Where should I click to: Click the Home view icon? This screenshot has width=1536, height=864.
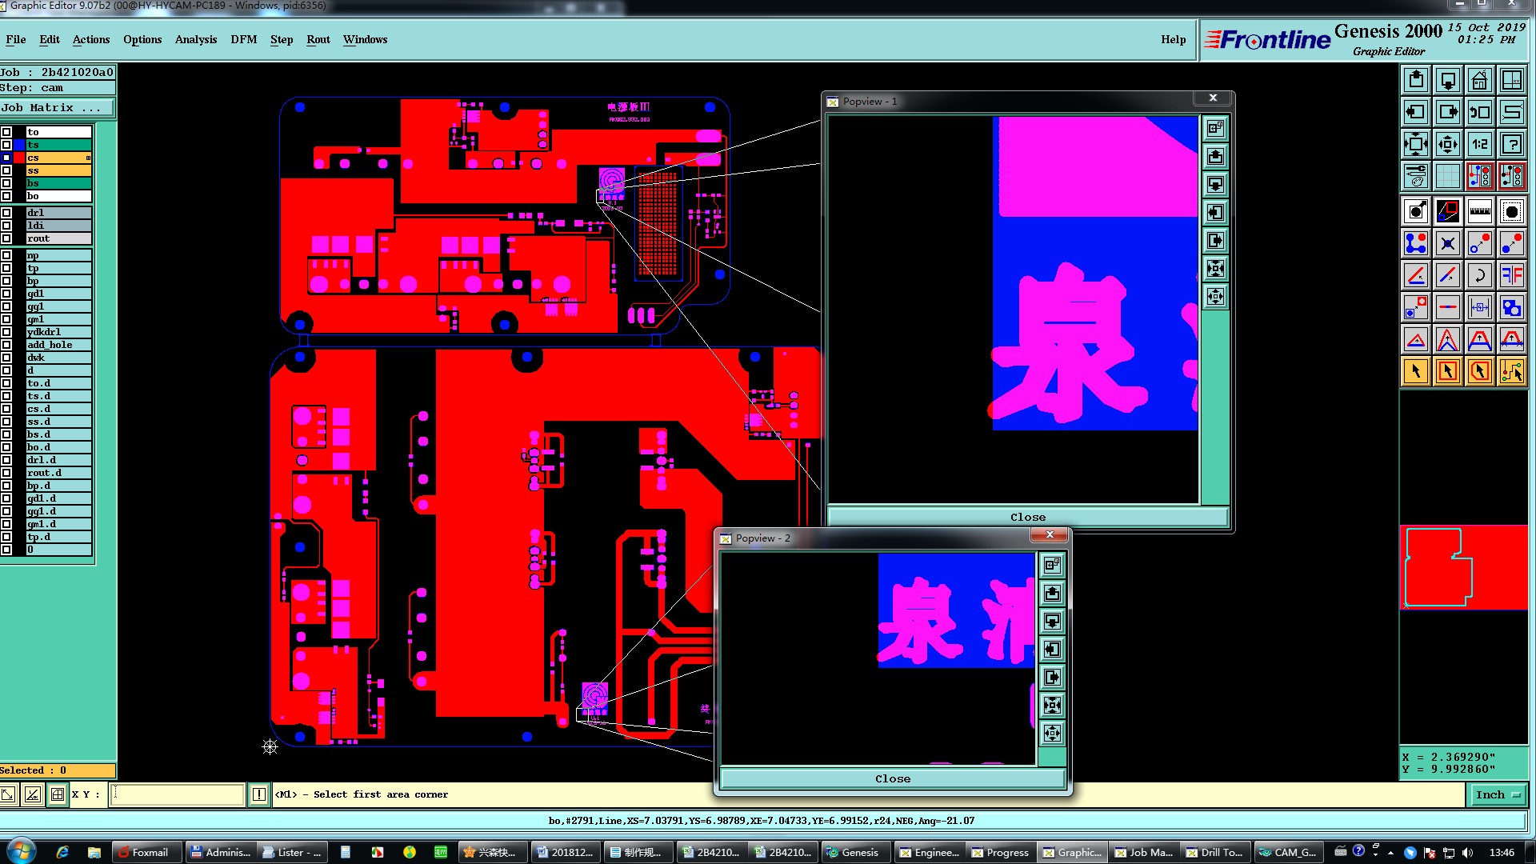(1479, 80)
